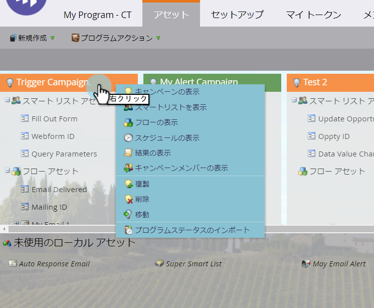Choose 移動 (move) menu item

pos(190,215)
